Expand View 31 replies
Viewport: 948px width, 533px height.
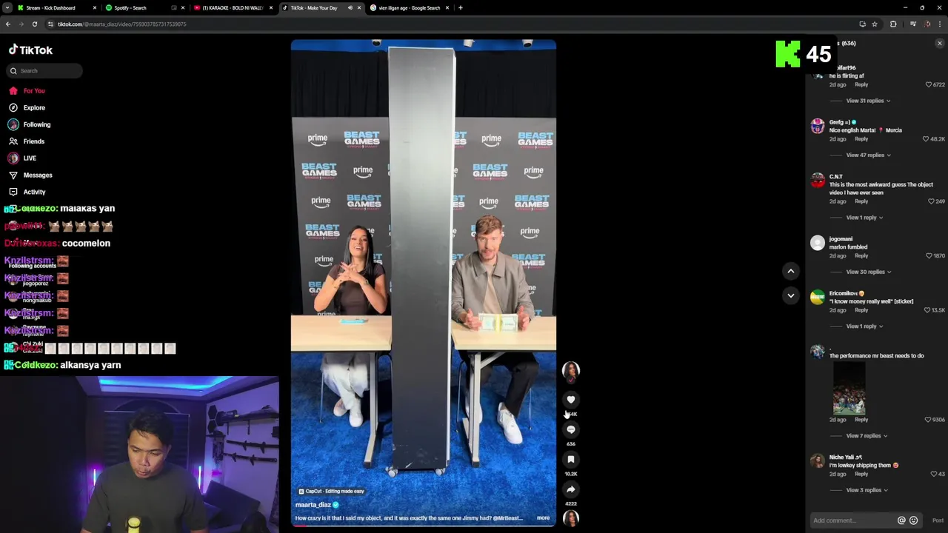[x=868, y=101]
